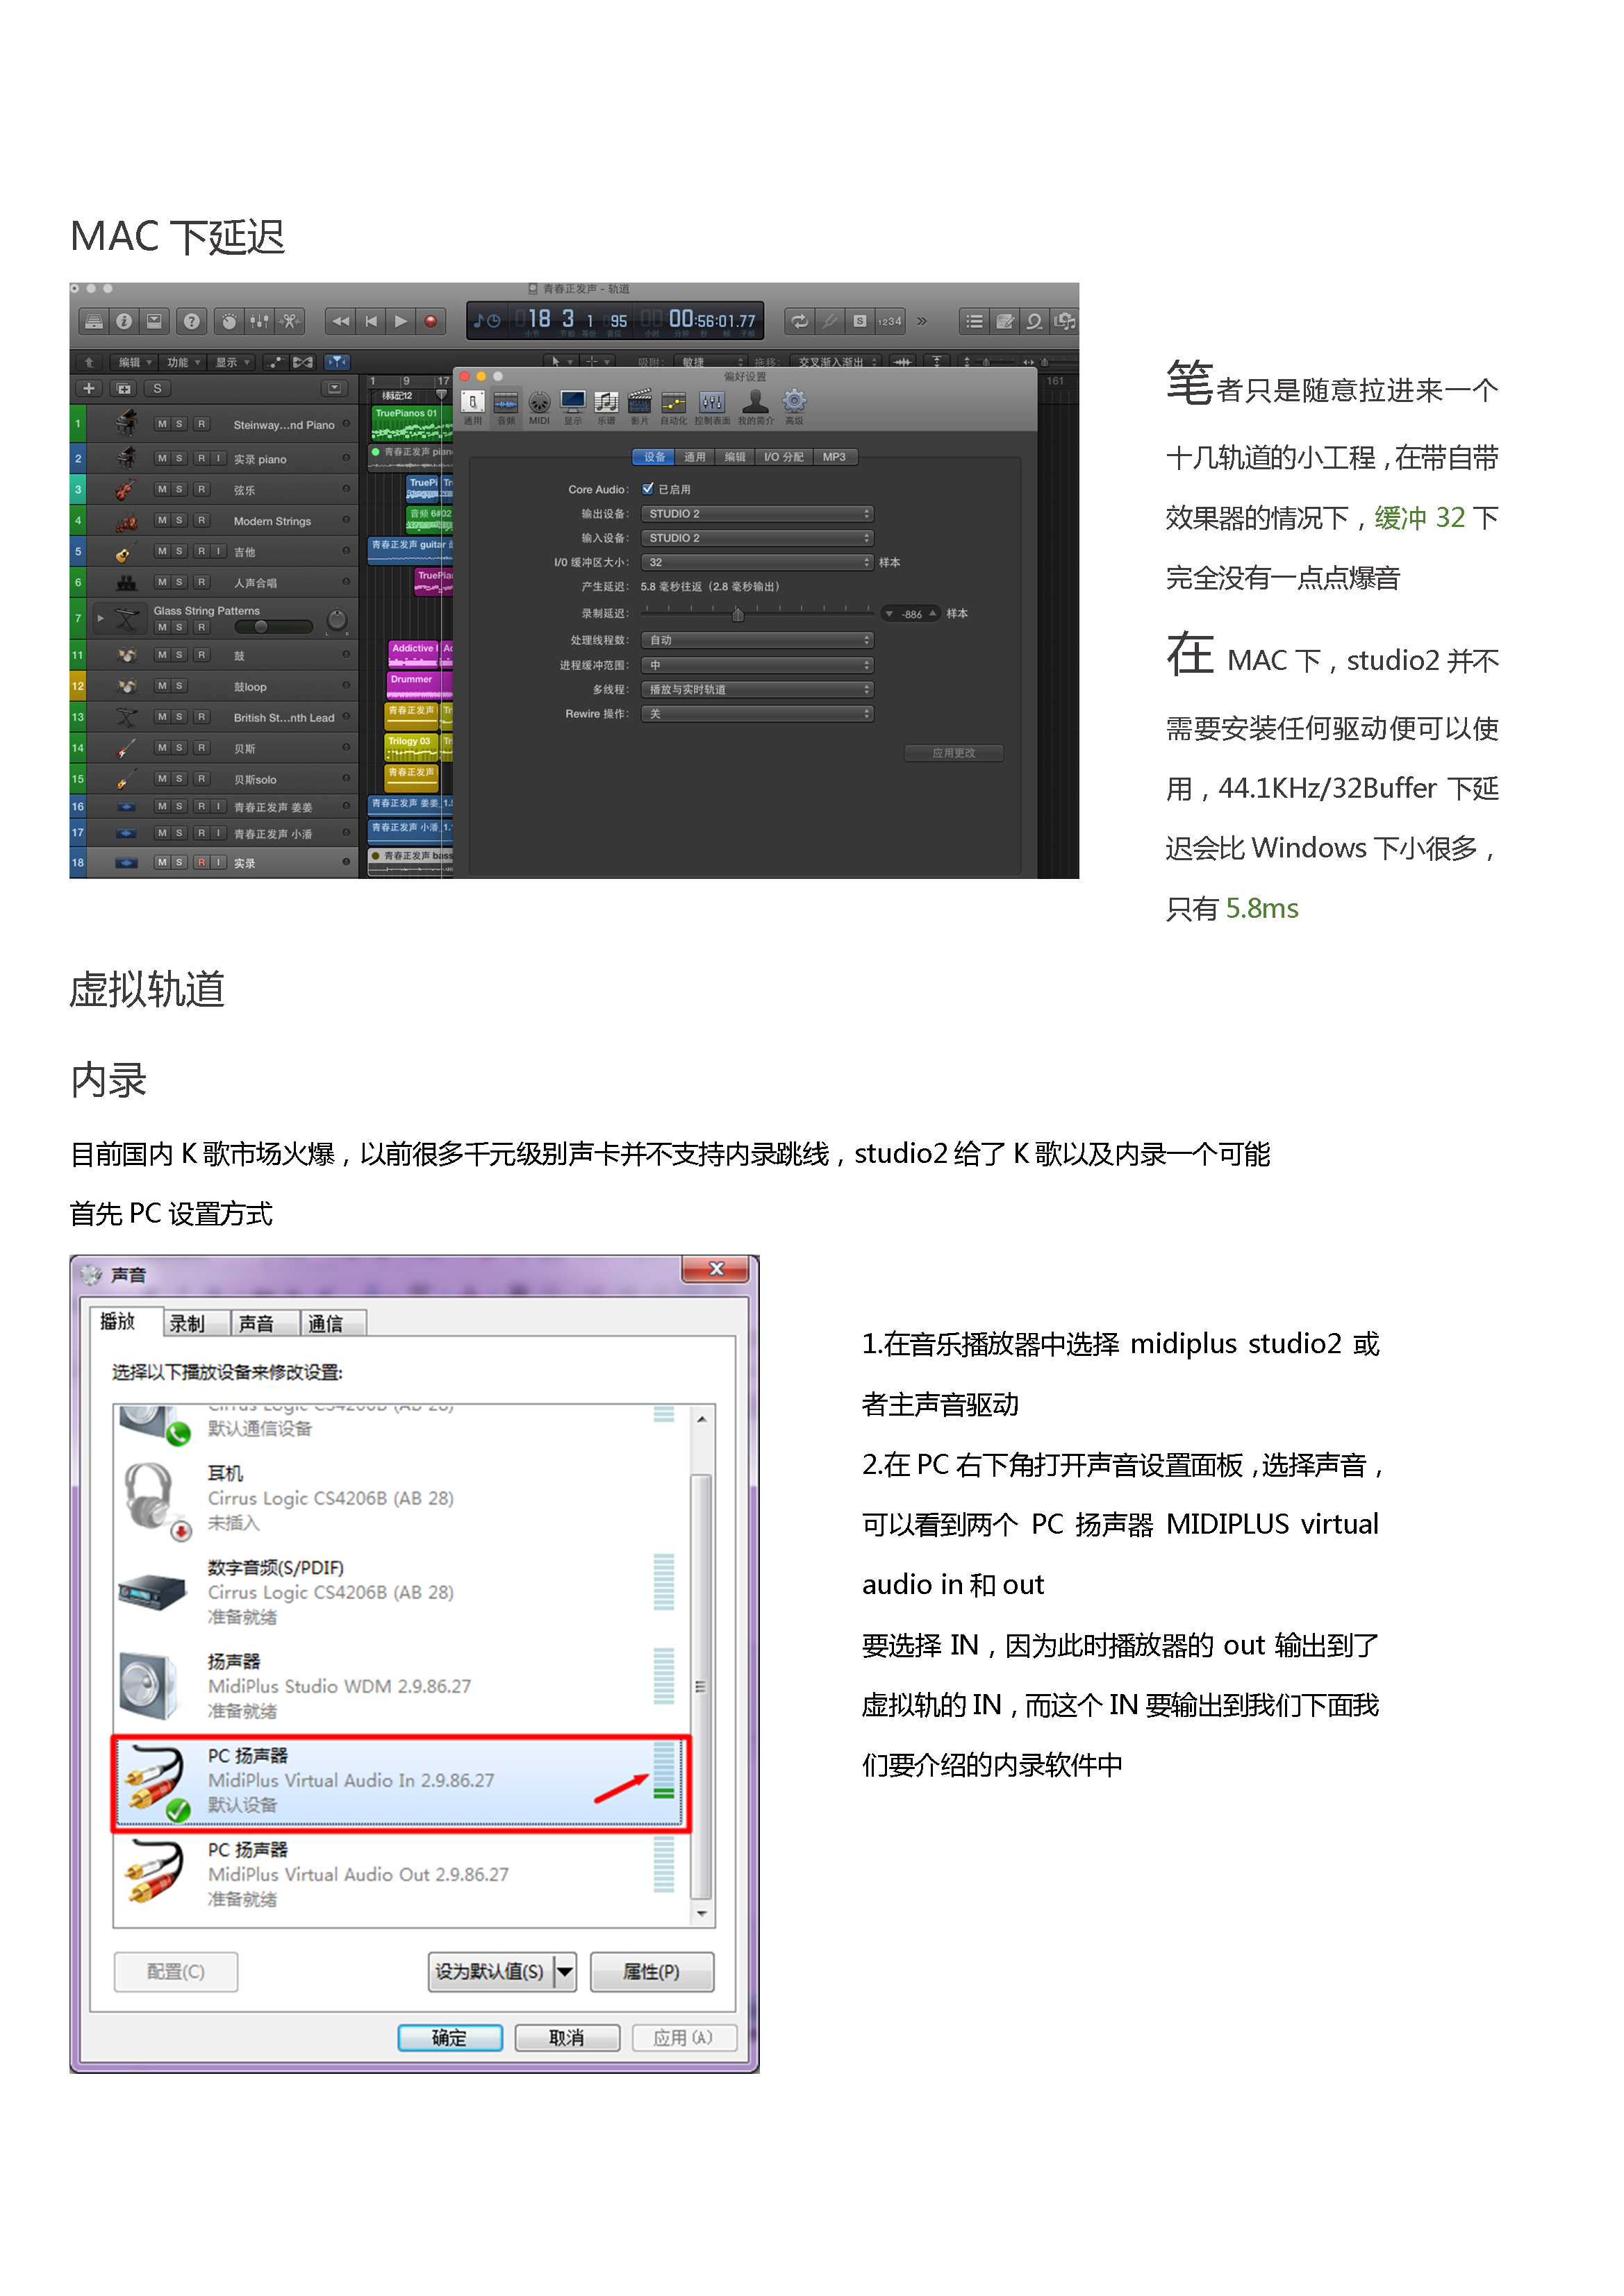1624x2296 pixels.
Task: Open the Mixer faders icon
Action: [259, 321]
